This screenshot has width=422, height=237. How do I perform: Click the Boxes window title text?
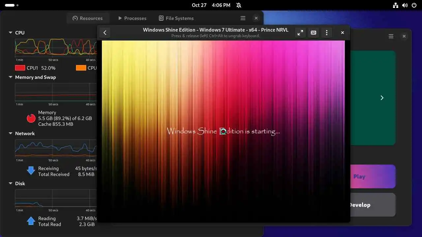[x=216, y=30]
